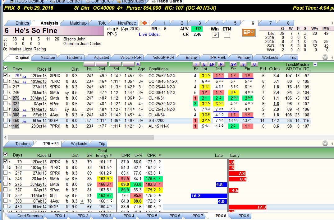Image resolution: width=334 pixels, height=220 pixels.
Task: Click the blue 79 days link in row 1
Action: 17,76
